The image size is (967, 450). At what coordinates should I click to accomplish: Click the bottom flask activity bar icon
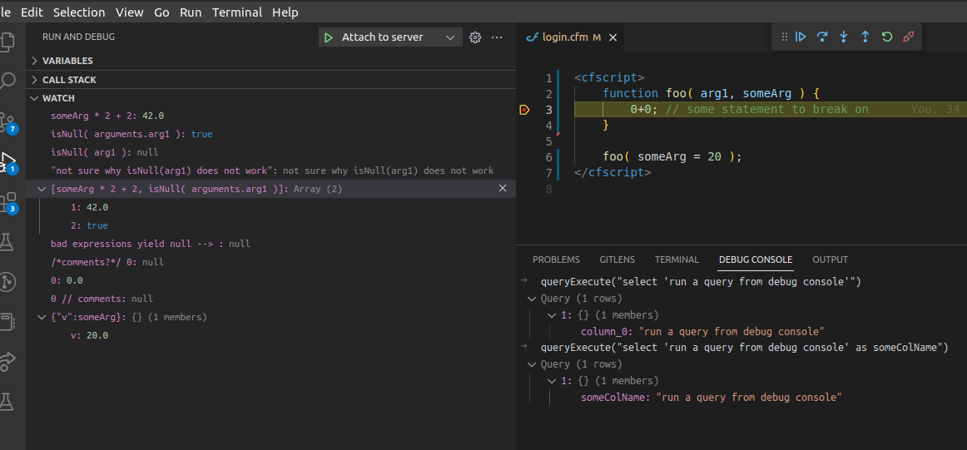[x=7, y=402]
